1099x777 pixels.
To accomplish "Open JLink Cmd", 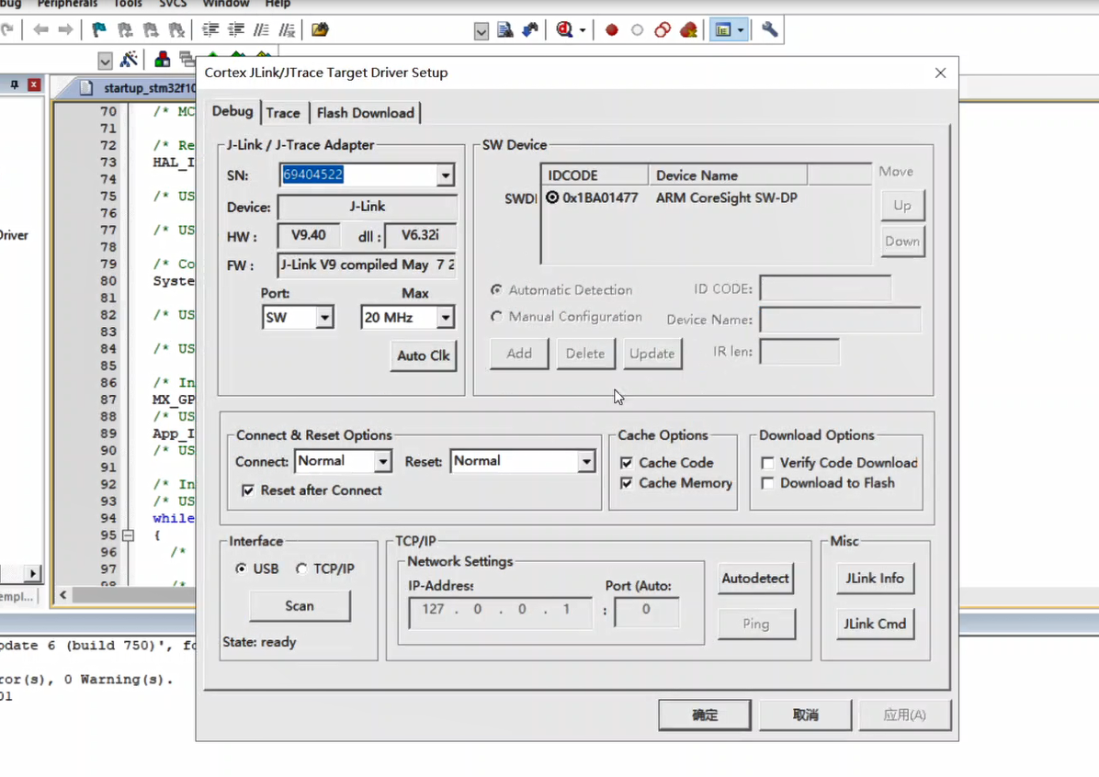I will tap(875, 625).
